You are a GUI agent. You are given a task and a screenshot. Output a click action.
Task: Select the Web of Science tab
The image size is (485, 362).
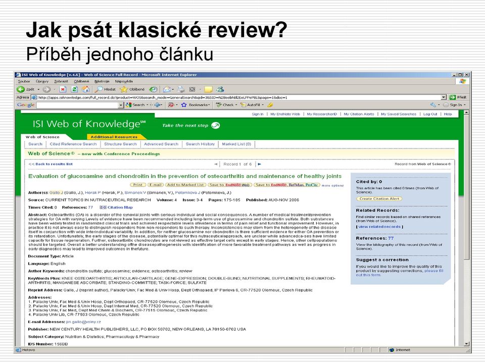[42, 137]
